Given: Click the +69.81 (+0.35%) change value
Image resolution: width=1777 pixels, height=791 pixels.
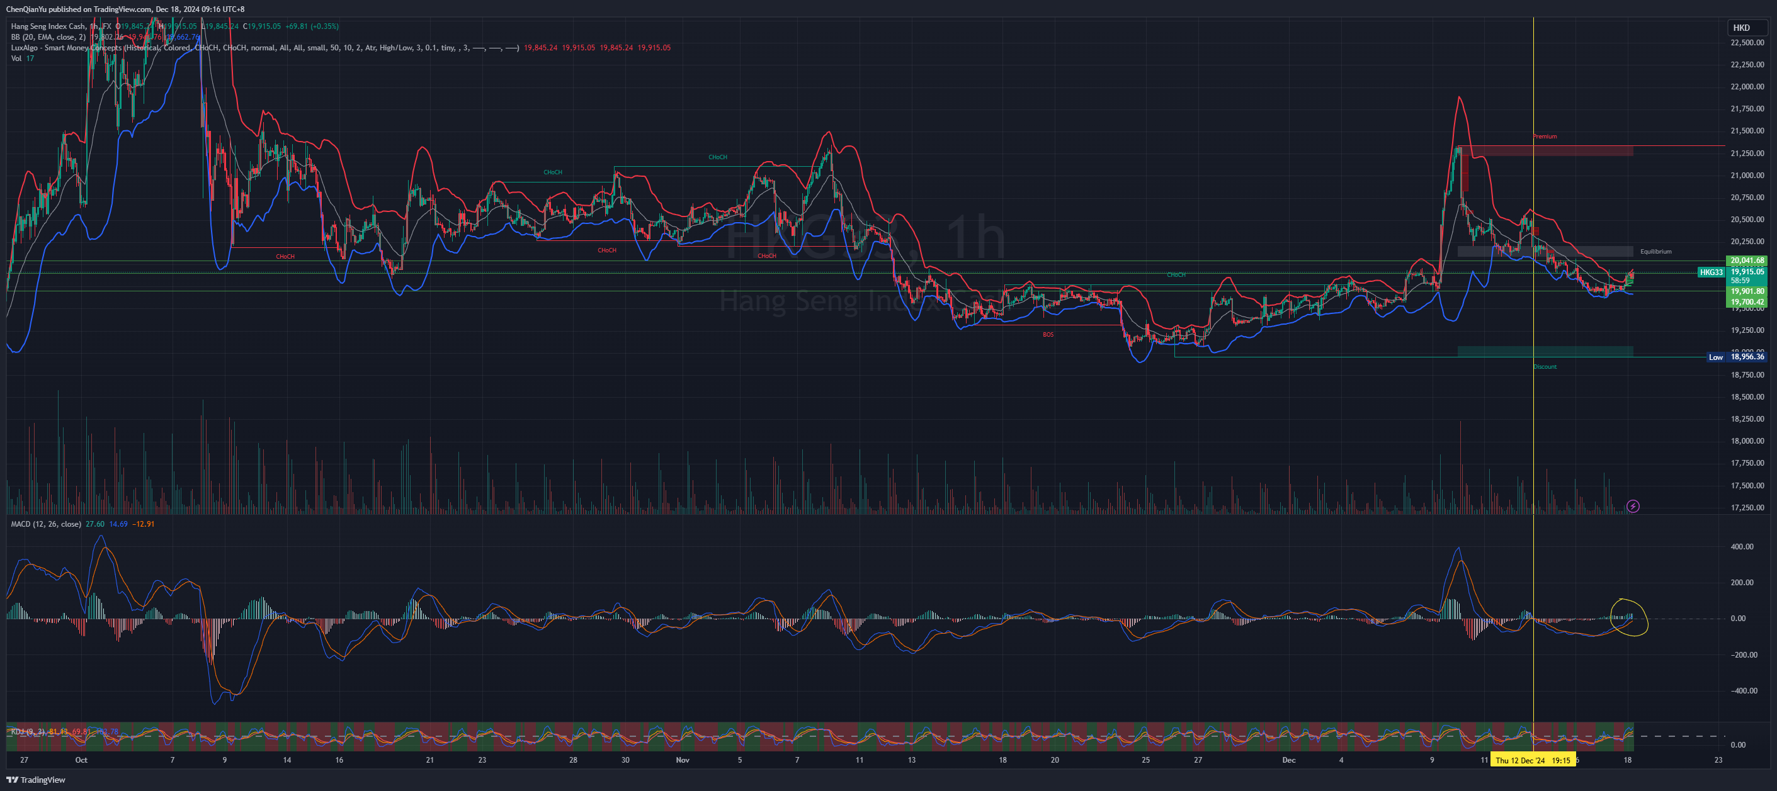Looking at the screenshot, I should (312, 26).
